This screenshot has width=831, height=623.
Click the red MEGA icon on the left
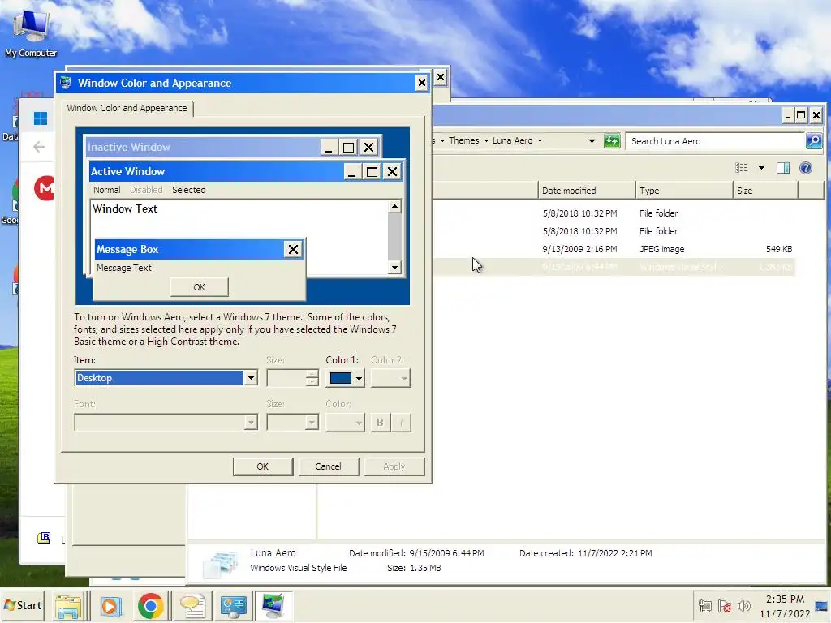(45, 188)
